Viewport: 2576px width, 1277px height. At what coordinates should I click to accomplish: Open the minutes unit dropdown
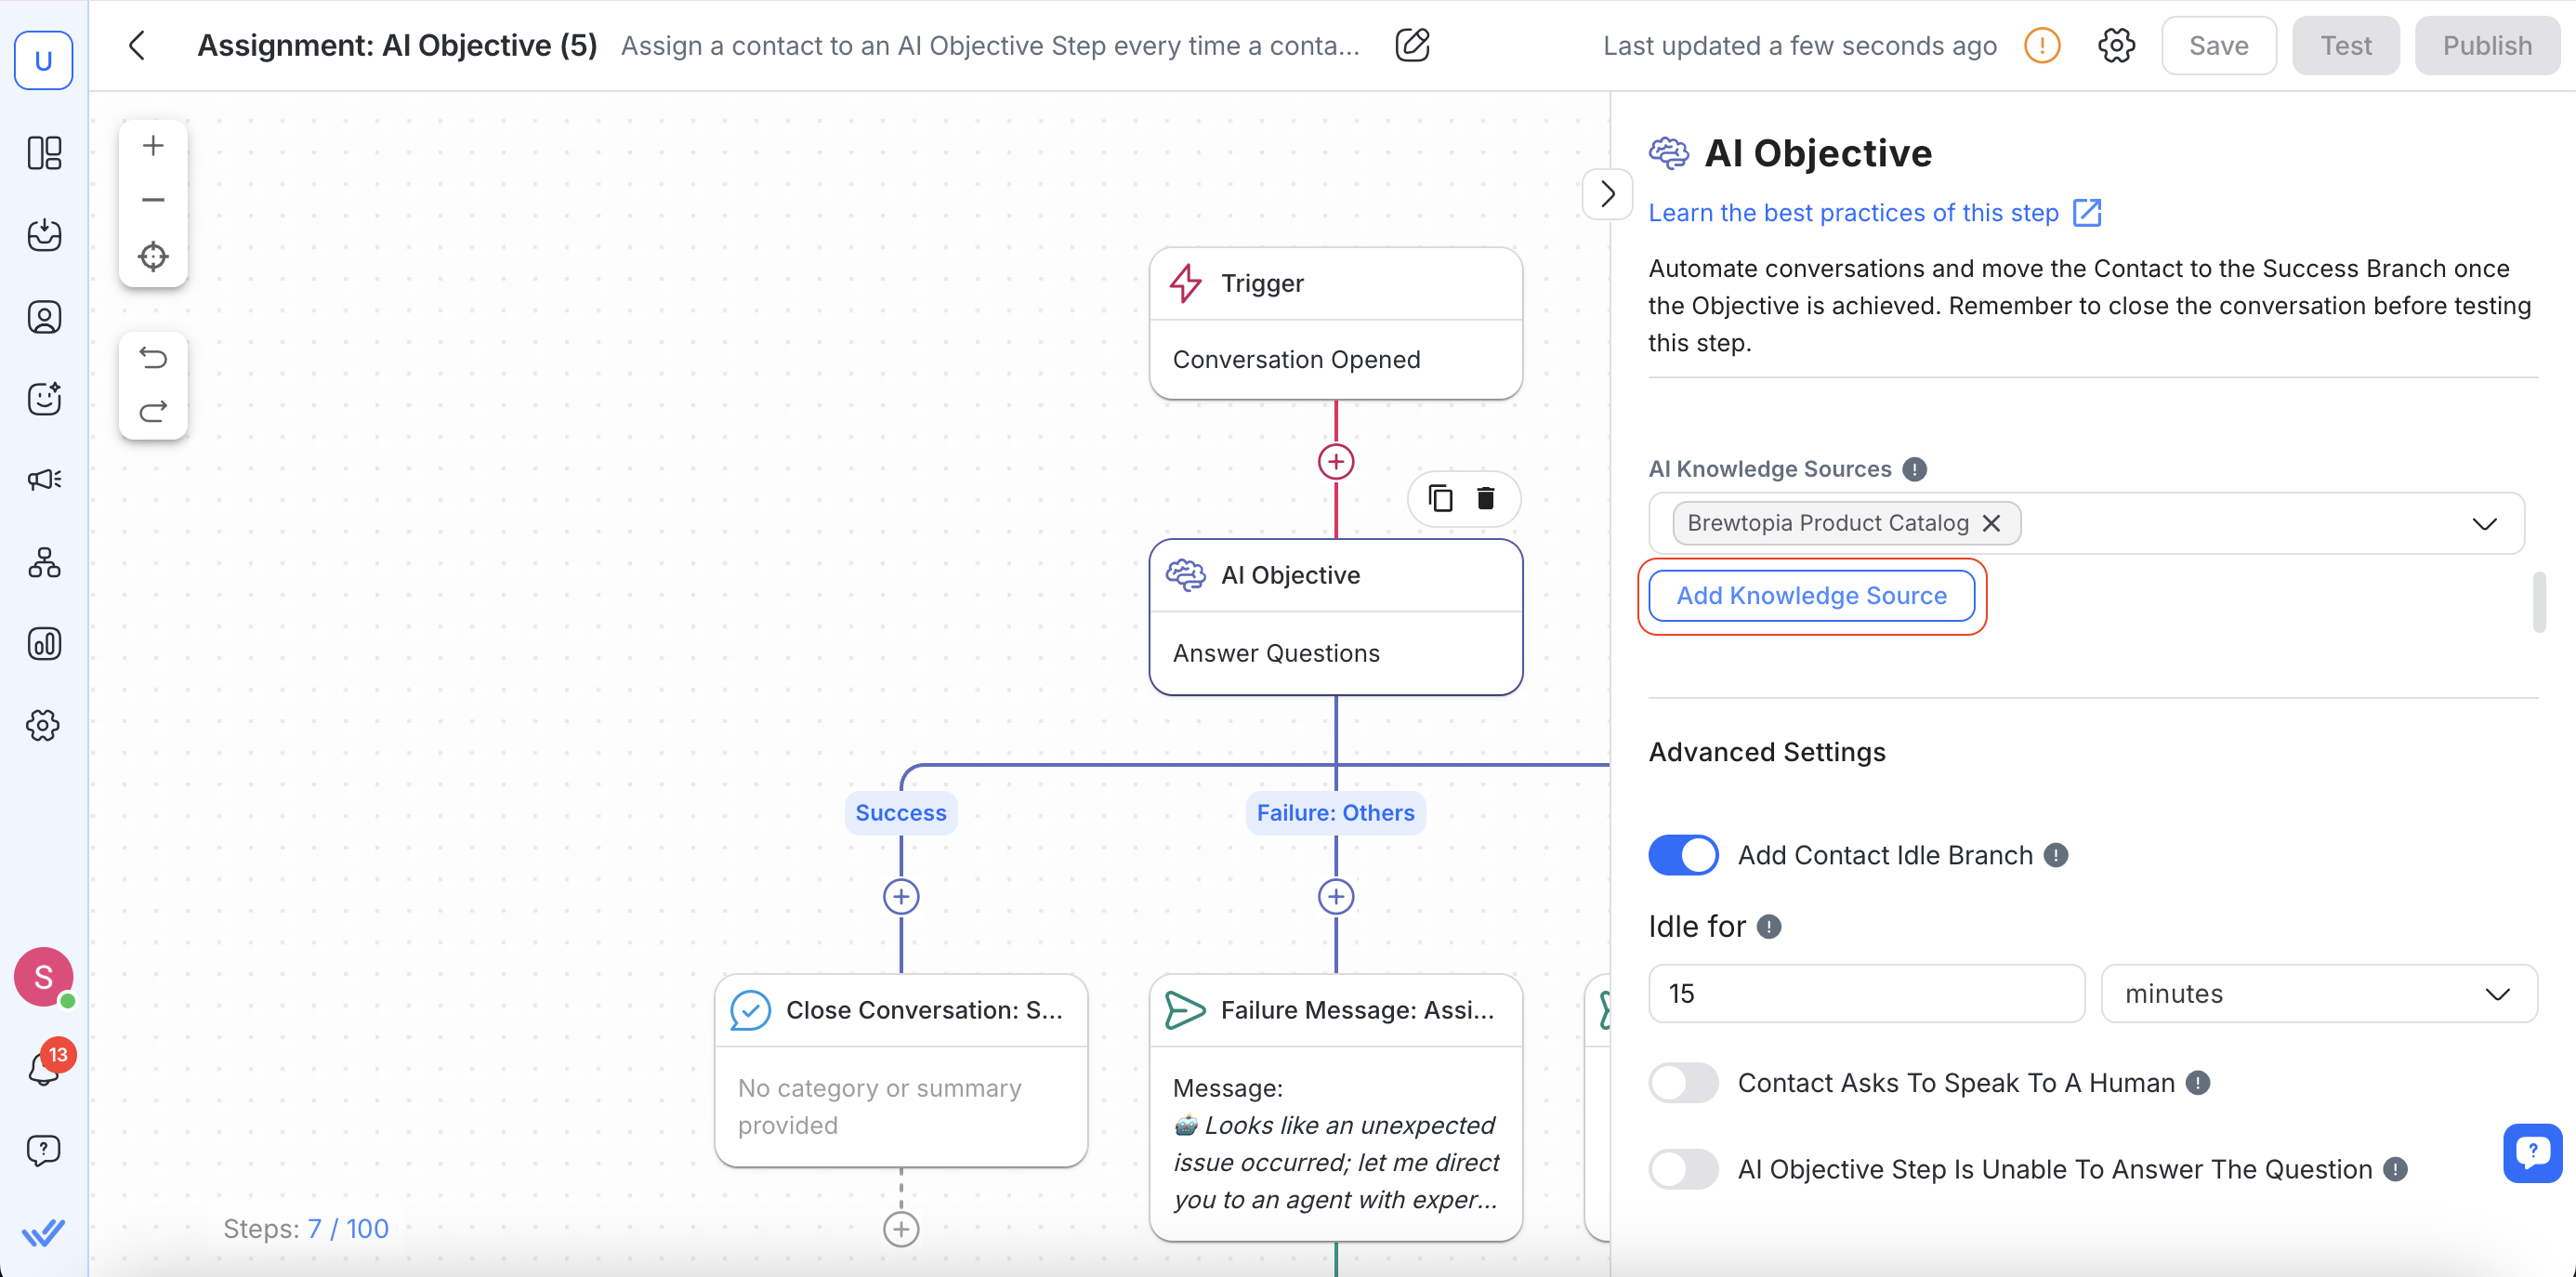click(x=2318, y=994)
